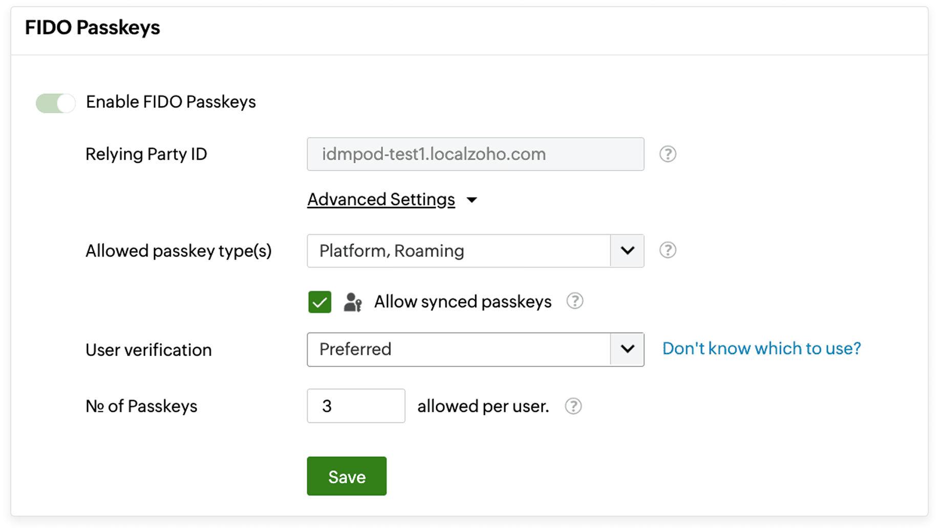Select the Preferred verification combo box
This screenshot has width=939, height=531.
click(x=458, y=349)
